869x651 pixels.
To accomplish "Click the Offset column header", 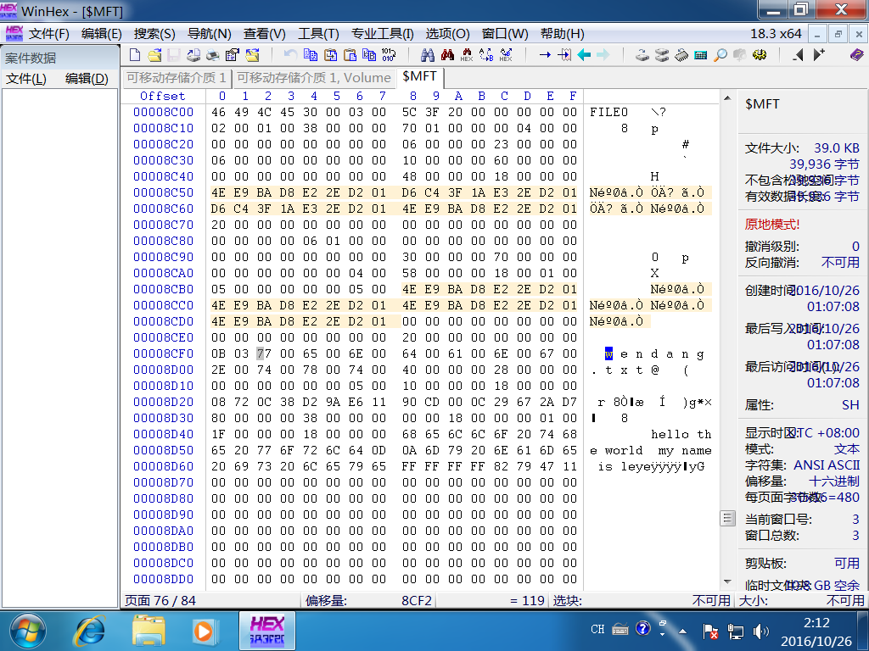I will (x=162, y=96).
